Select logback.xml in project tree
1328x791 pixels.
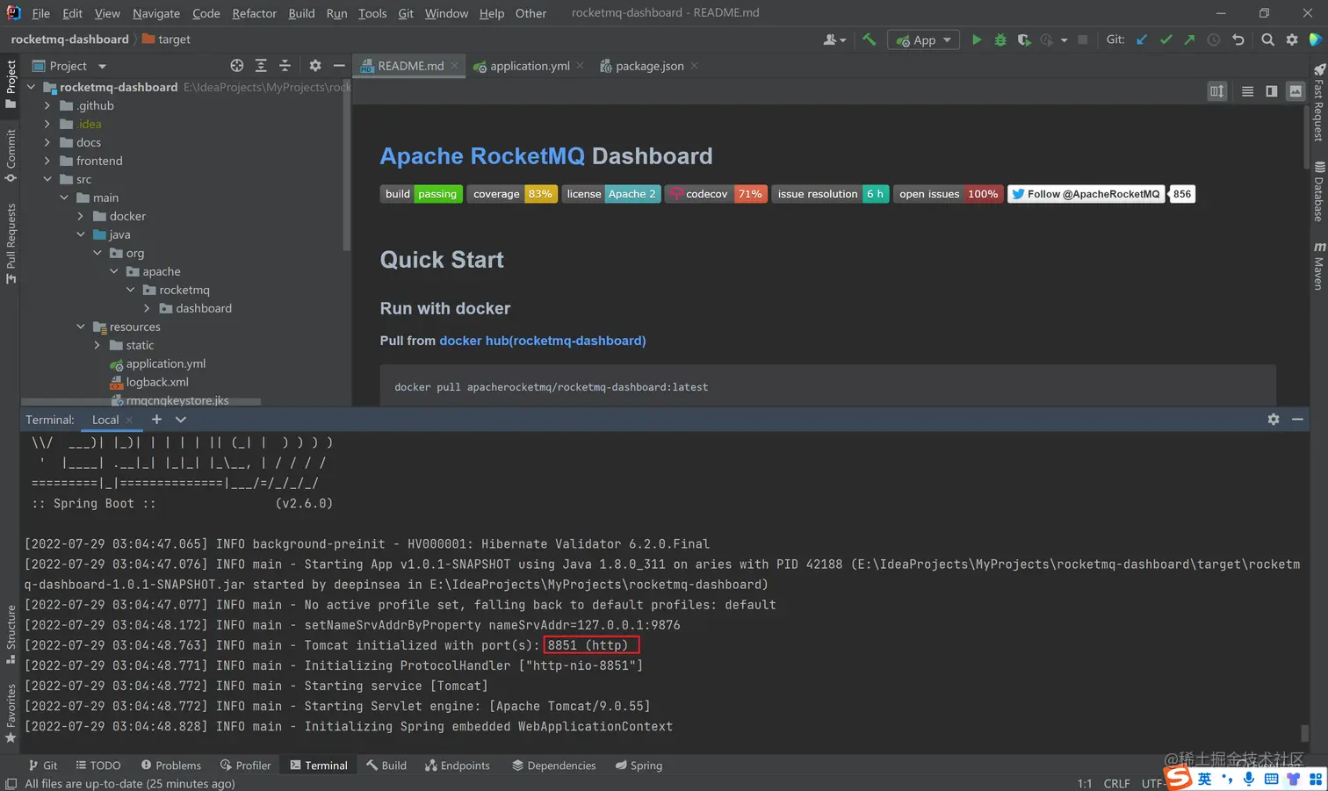tap(157, 382)
